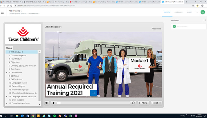The height and width of the screenshot is (118, 207).
Task: Play the slide with play button
Action: pyautogui.click(x=54, y=103)
